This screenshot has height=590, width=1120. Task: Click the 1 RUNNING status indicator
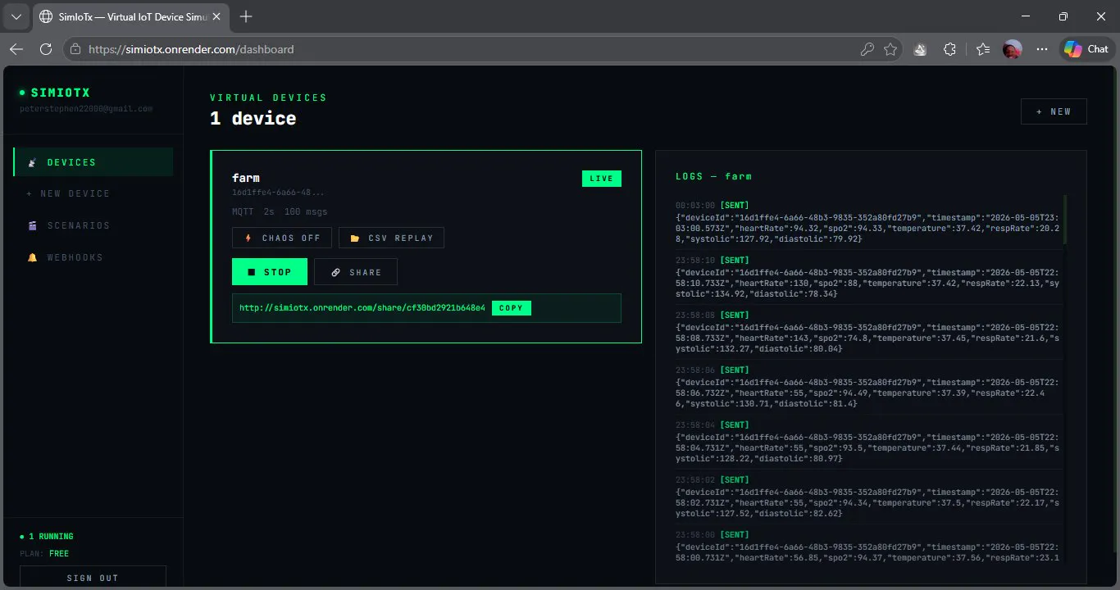point(47,537)
